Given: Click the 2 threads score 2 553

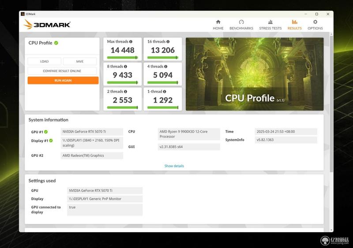Looking at the screenshot, I should (122, 100).
